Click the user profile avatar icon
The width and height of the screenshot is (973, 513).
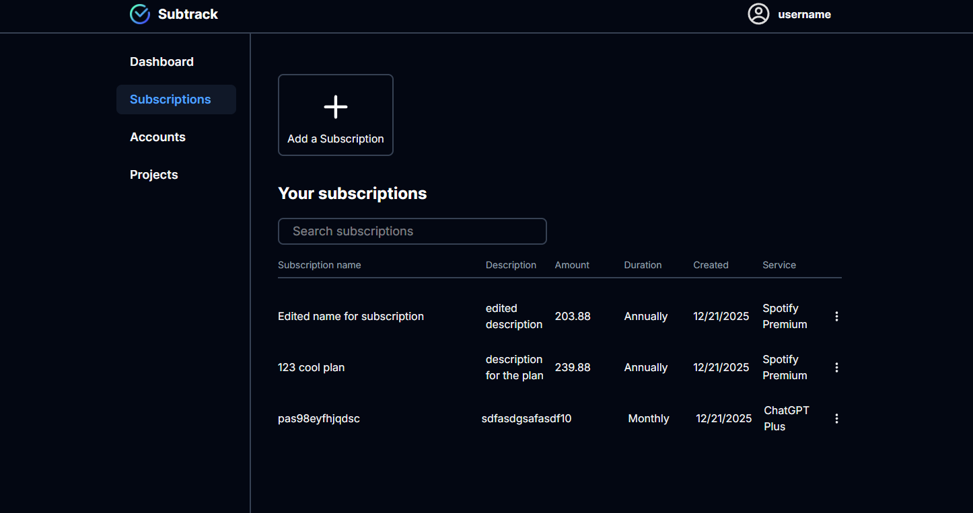[758, 14]
